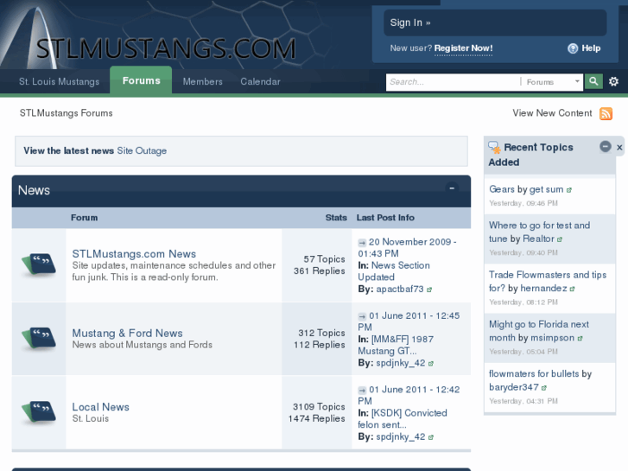The height and width of the screenshot is (471, 628).
Task: Click profile icon next to spdjnky_42 in Local News row
Action: [431, 437]
